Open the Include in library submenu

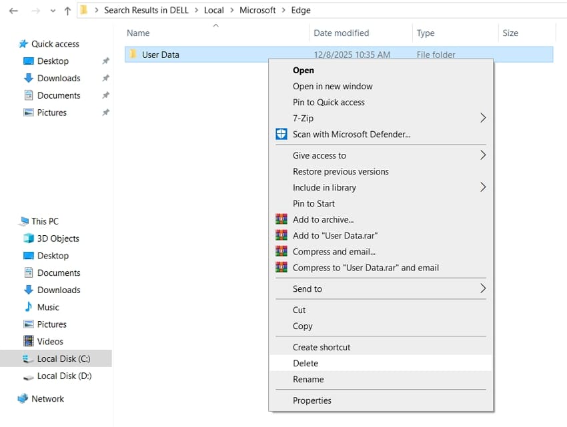tap(482, 187)
